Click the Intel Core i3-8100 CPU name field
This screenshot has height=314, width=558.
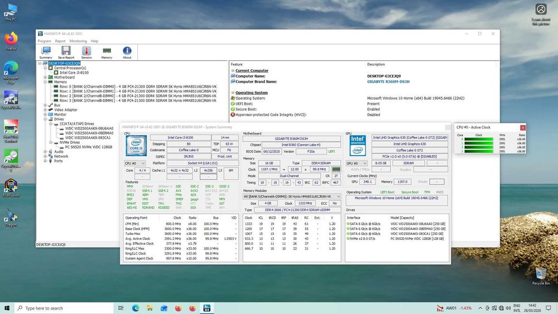(180, 138)
